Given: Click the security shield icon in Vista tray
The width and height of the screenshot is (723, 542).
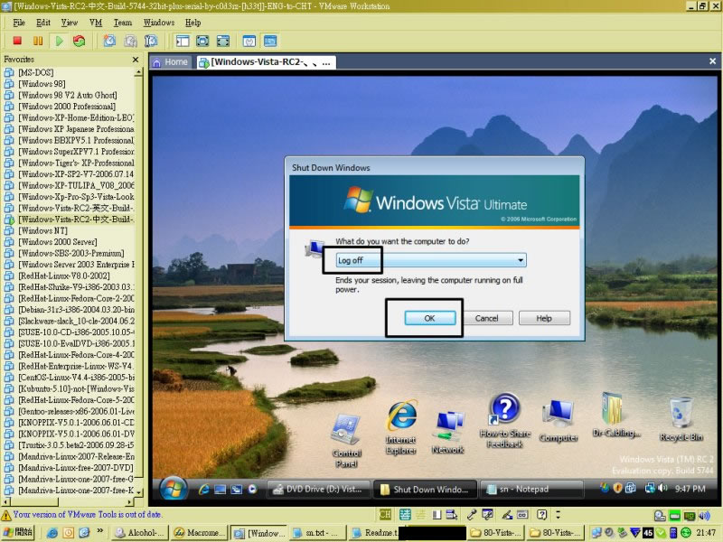Looking at the screenshot, I should [618, 489].
